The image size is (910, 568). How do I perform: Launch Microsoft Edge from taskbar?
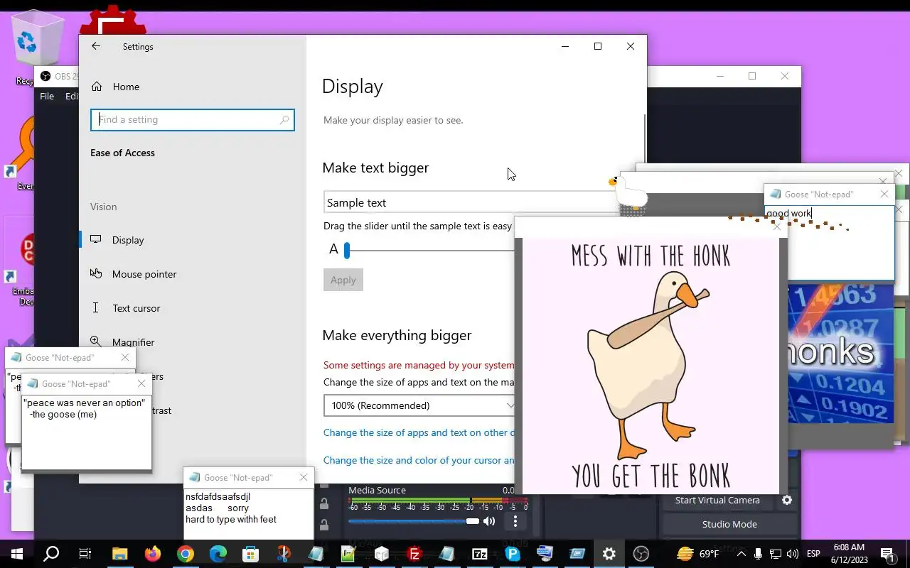pyautogui.click(x=218, y=554)
